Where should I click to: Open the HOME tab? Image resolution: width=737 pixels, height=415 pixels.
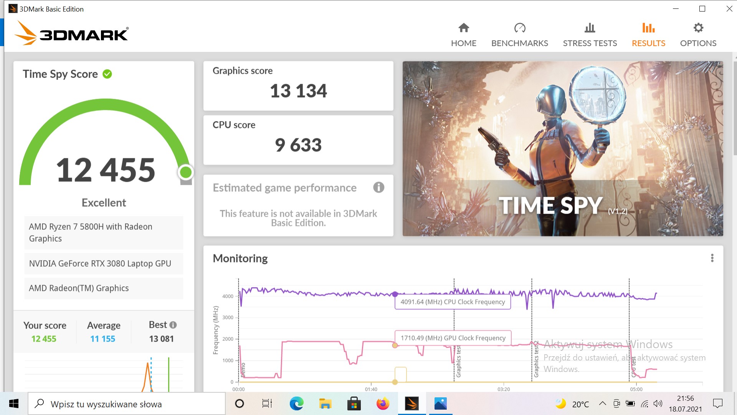tap(464, 35)
